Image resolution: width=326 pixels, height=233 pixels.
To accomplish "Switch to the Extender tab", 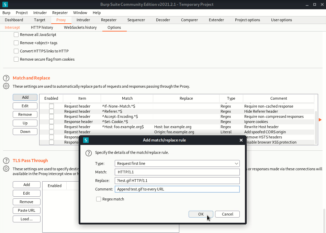I will tap(216, 20).
